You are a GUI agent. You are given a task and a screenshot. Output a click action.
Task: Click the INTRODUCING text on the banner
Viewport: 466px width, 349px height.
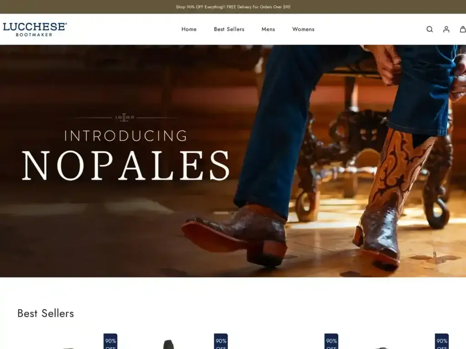click(x=126, y=136)
